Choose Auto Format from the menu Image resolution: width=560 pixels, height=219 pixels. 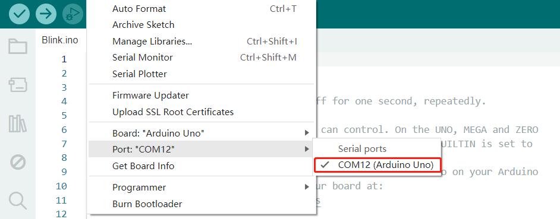point(202,8)
